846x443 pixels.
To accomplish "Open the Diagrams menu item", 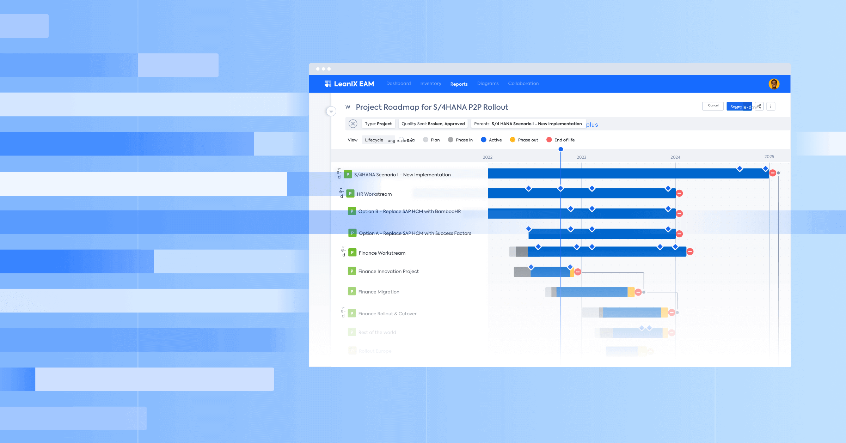I will (488, 83).
